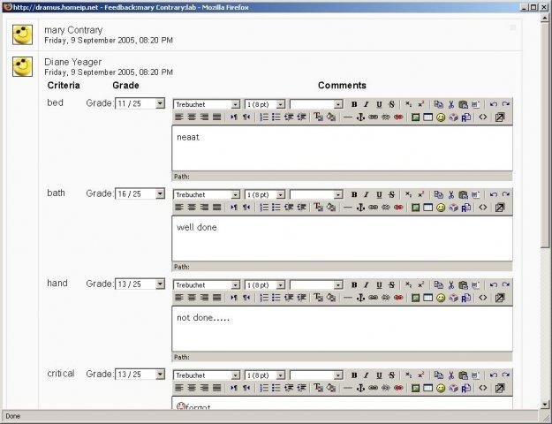Screen dimensions: 552x424
Task: Toggle bold in the bed comment toolbar
Action: [x=354, y=104]
